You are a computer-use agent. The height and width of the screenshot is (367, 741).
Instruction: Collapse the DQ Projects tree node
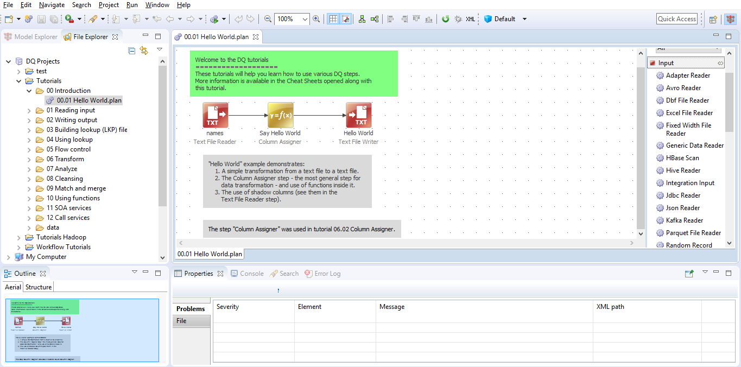click(x=8, y=61)
